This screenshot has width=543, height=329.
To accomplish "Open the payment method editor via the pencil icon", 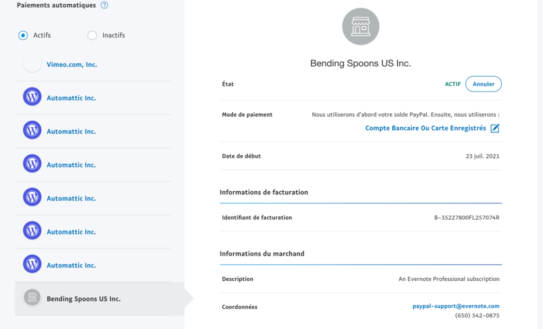I will coord(495,128).
